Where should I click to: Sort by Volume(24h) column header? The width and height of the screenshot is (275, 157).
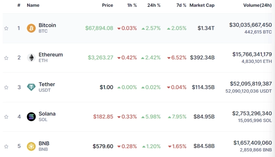click(x=257, y=5)
